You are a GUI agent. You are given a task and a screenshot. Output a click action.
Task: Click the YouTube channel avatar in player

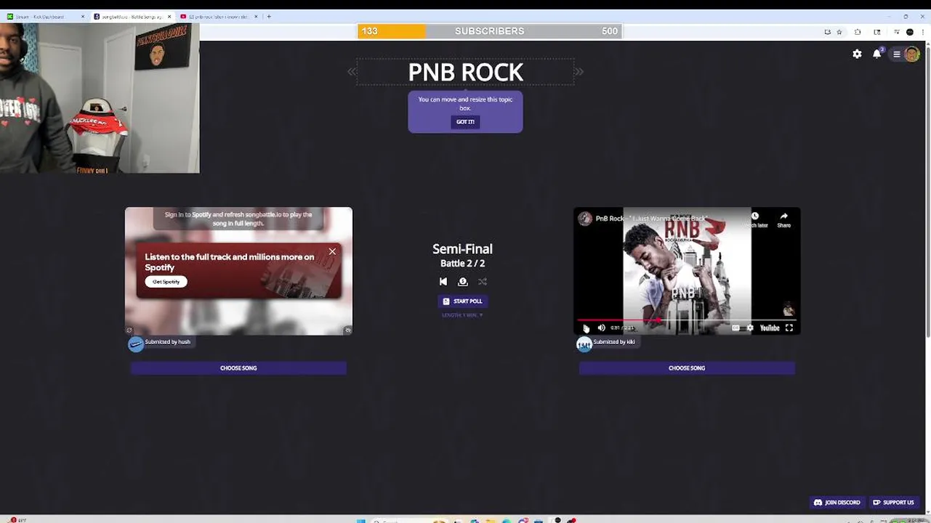(585, 219)
